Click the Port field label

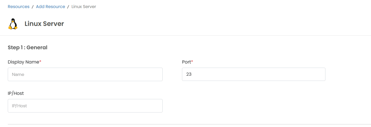[186, 62]
